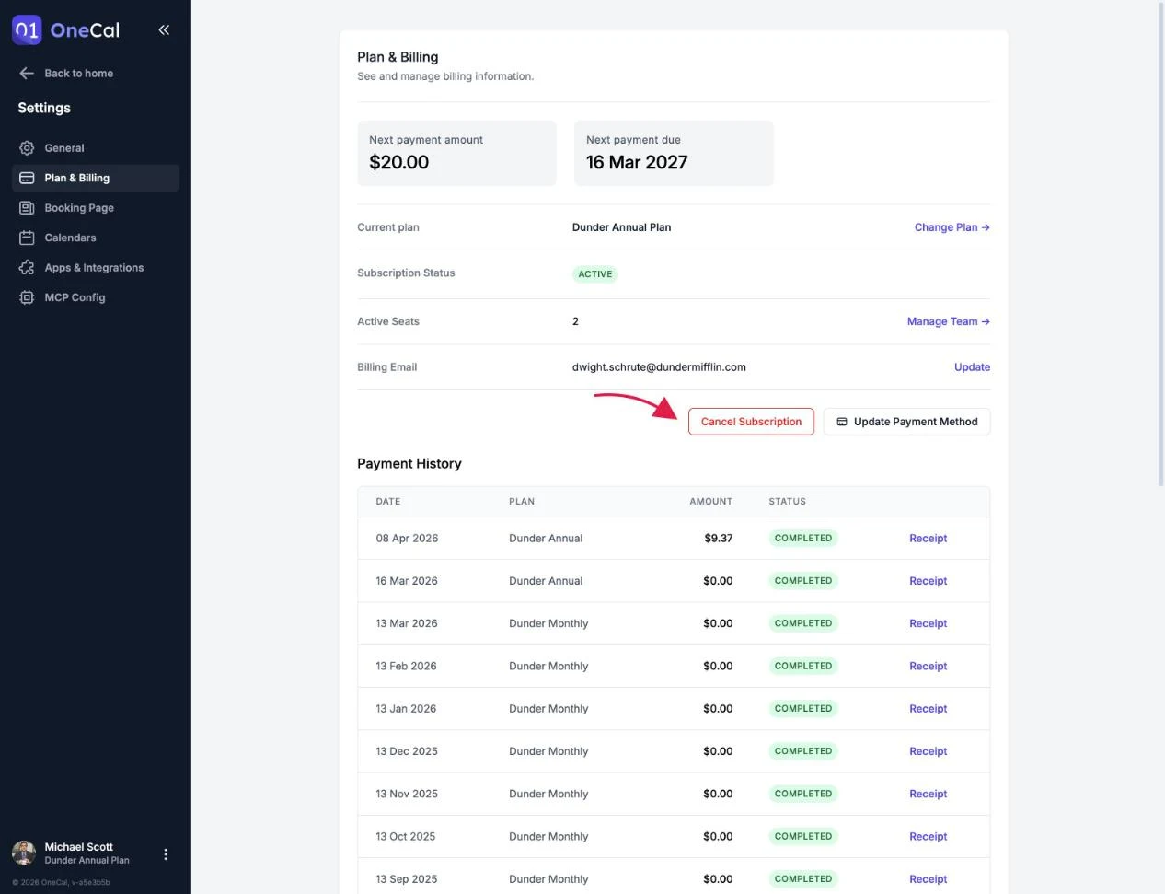The width and height of the screenshot is (1165, 894).
Task: Click Michael Scott's avatar photo
Action: 24,853
